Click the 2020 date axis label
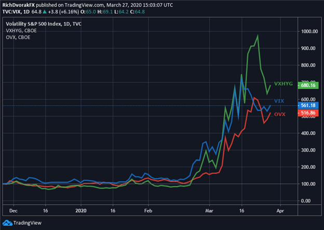This screenshot has height=230, width=324. [x=81, y=211]
